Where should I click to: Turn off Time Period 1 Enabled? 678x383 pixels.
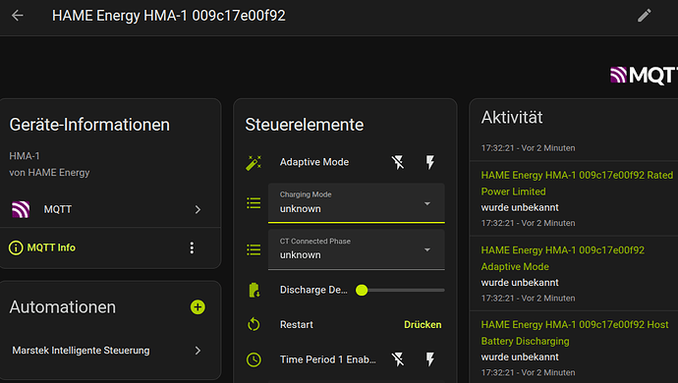pyautogui.click(x=398, y=359)
